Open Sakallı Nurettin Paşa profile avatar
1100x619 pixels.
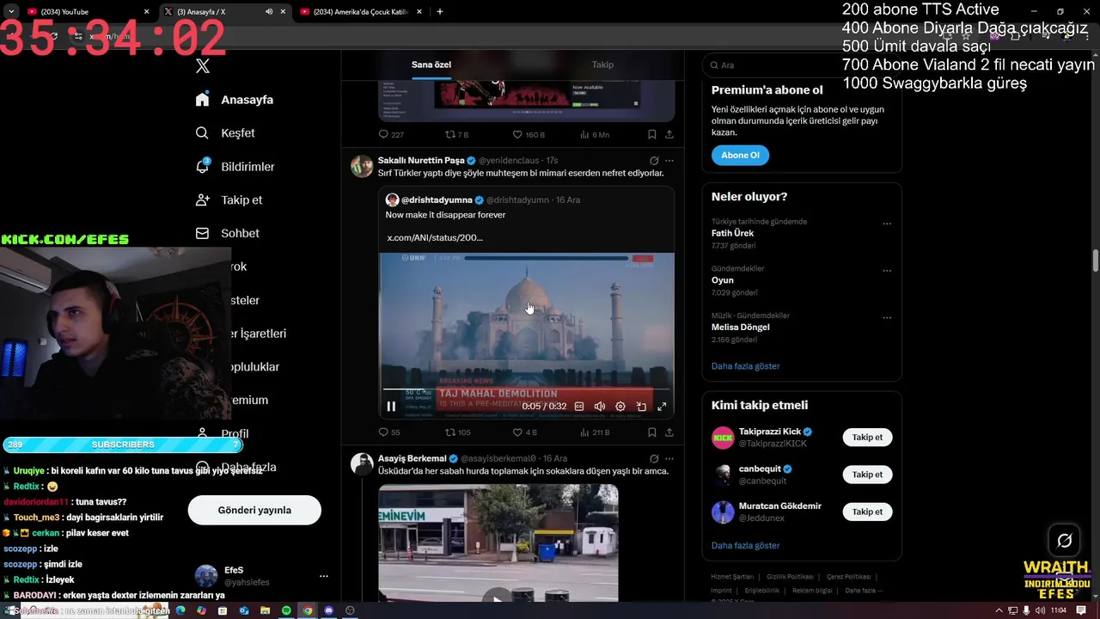coord(362,166)
